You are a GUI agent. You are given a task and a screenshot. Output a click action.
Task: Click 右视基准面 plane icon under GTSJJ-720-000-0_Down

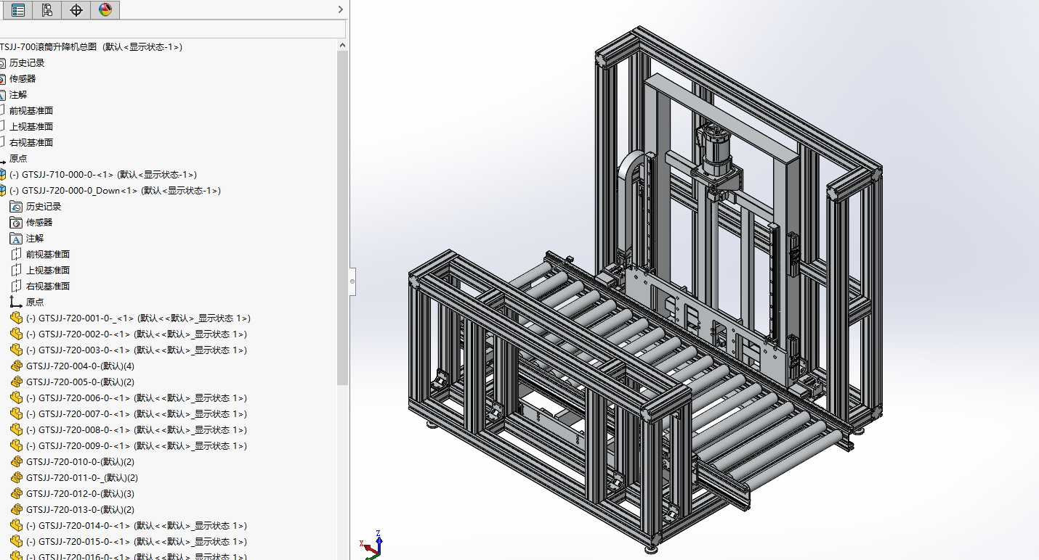coord(17,287)
